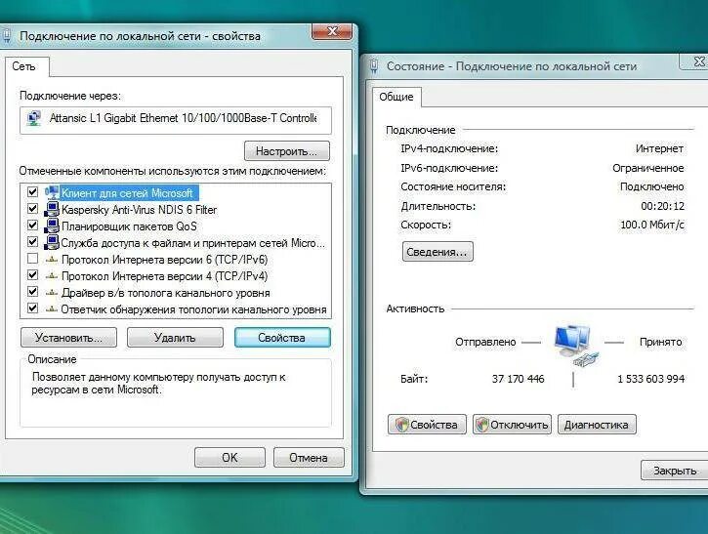Click the Установить... button
708x534 pixels.
click(68, 338)
